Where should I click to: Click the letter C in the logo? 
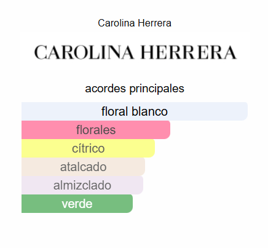[41, 52]
